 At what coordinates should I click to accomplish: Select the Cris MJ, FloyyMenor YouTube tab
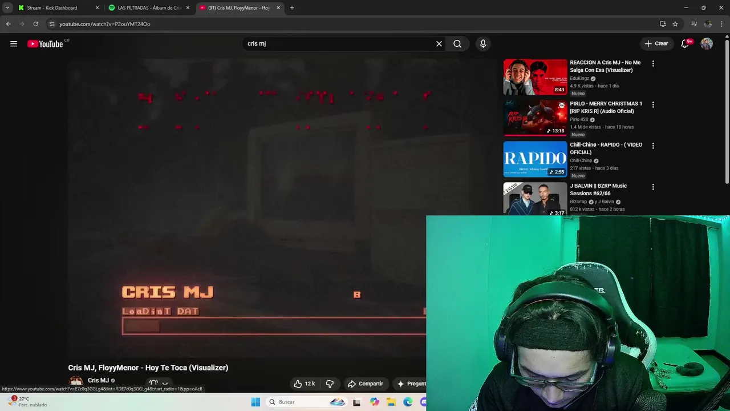[239, 8]
